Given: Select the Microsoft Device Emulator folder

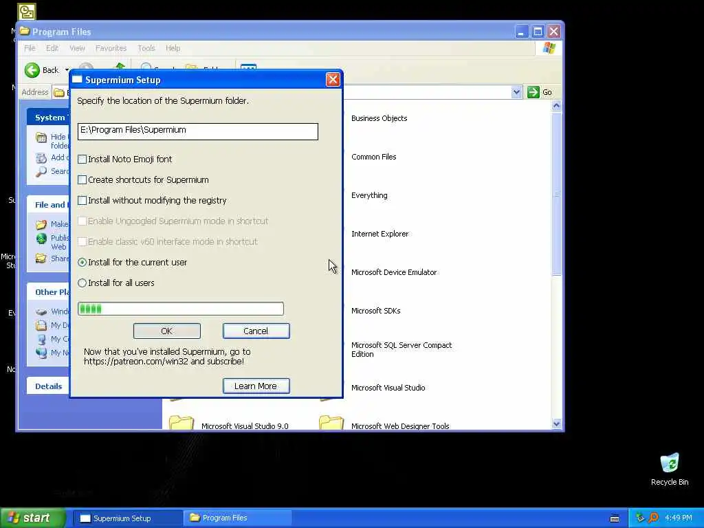Looking at the screenshot, I should 394,272.
